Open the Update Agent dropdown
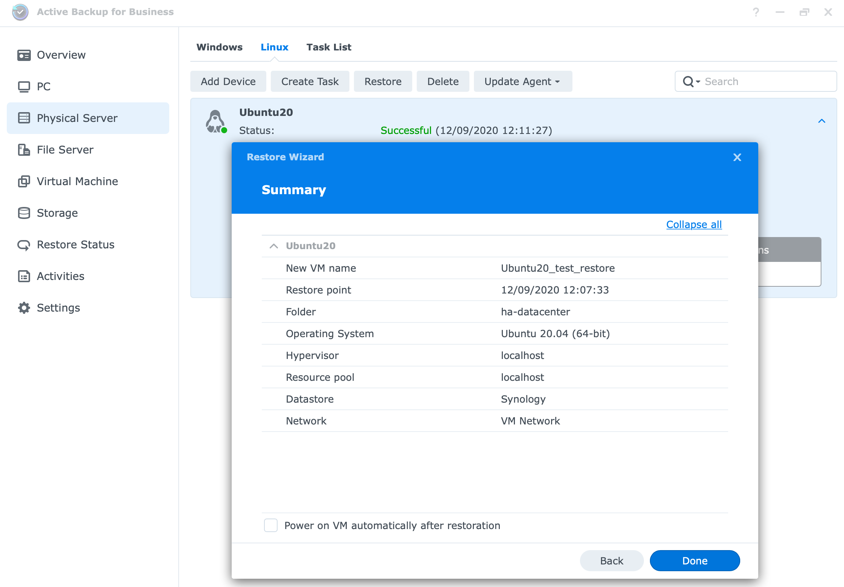This screenshot has width=844, height=587. 523,81
